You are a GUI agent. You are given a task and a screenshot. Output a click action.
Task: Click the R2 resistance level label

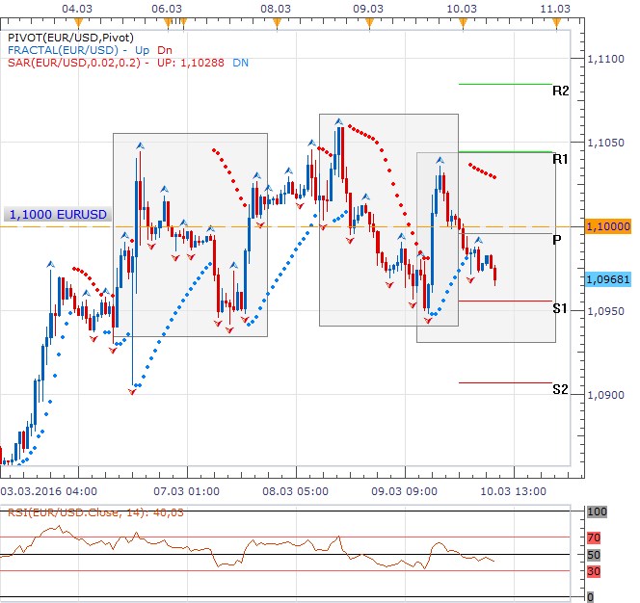(x=560, y=91)
